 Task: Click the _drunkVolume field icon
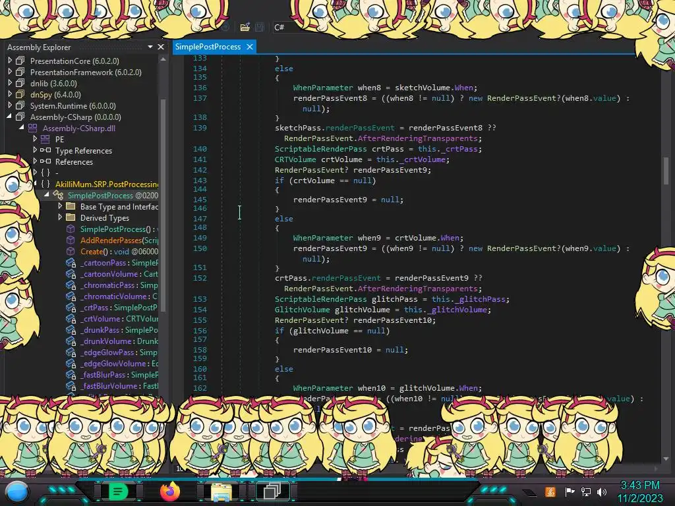[x=71, y=341]
